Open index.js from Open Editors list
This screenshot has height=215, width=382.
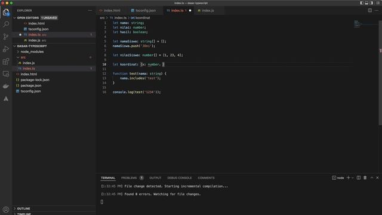click(34, 40)
